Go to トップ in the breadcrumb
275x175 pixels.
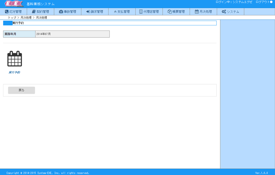[12, 17]
